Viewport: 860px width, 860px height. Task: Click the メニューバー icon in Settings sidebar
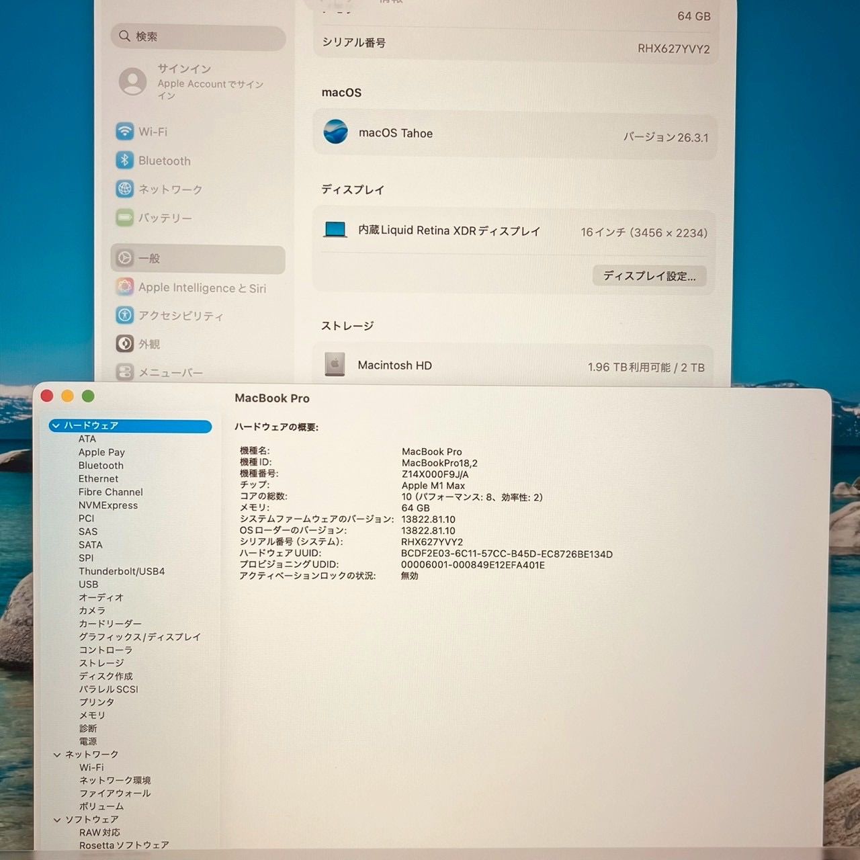coord(124,372)
